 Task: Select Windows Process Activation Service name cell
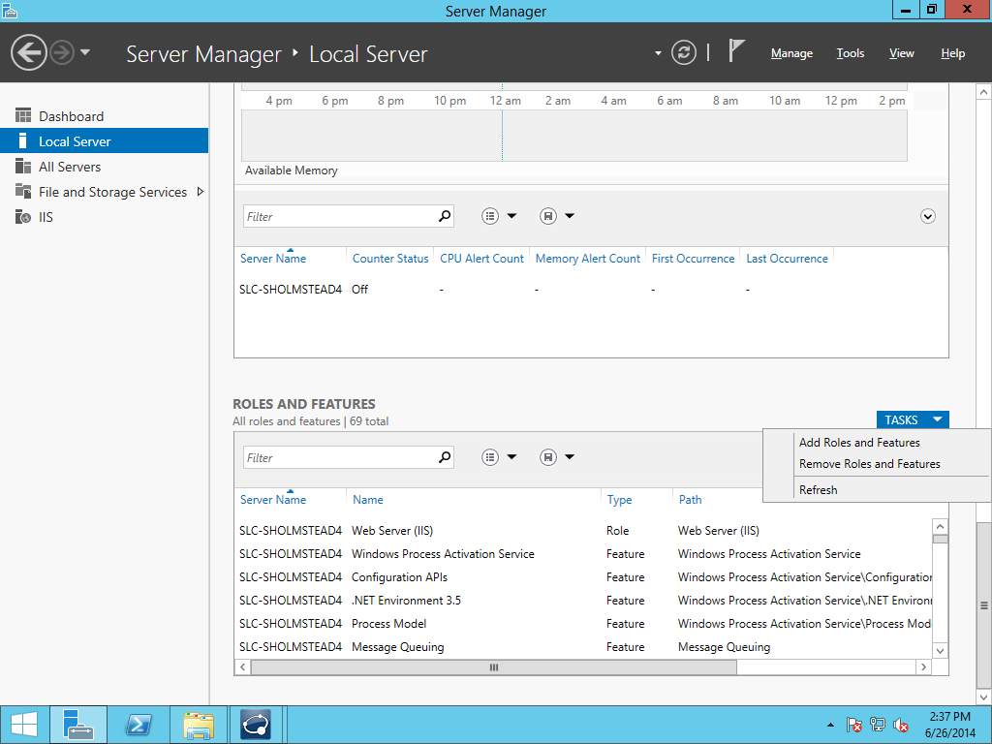click(443, 553)
